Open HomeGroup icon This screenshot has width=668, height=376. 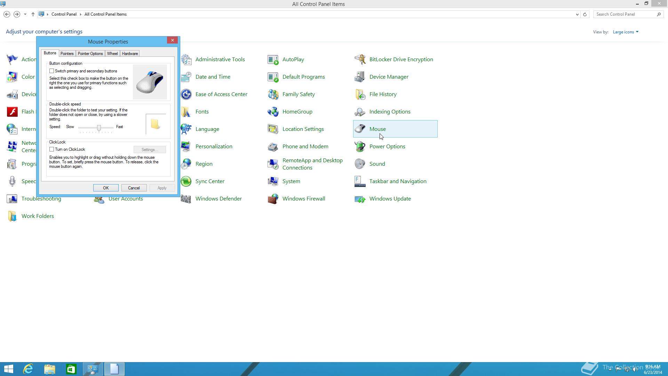point(273,112)
